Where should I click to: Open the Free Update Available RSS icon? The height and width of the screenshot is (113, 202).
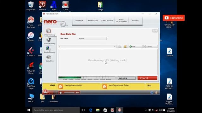click(61, 87)
